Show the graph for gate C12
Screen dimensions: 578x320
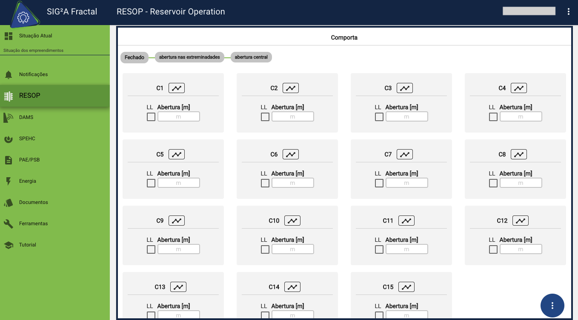pyautogui.click(x=521, y=221)
